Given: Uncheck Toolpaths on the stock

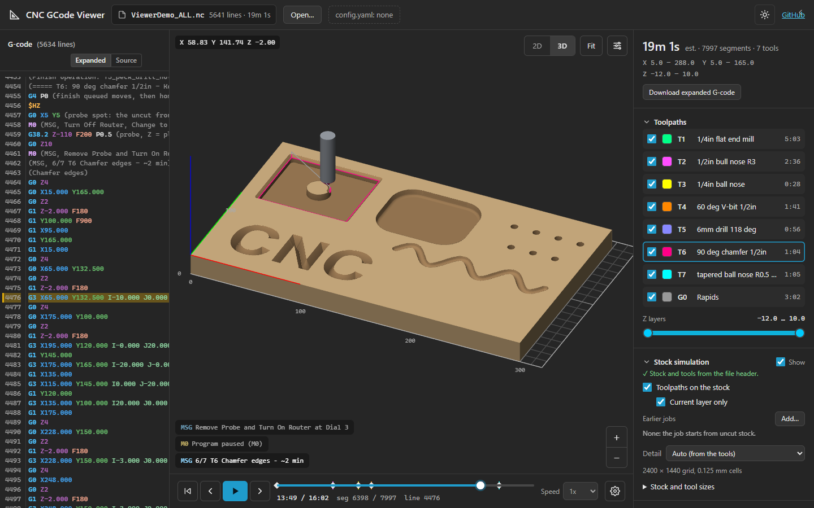Looking at the screenshot, I should [x=647, y=387].
